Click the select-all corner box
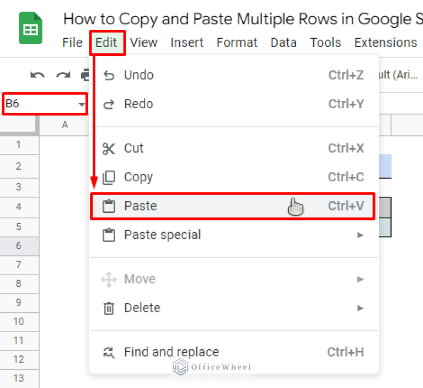 (x=18, y=125)
